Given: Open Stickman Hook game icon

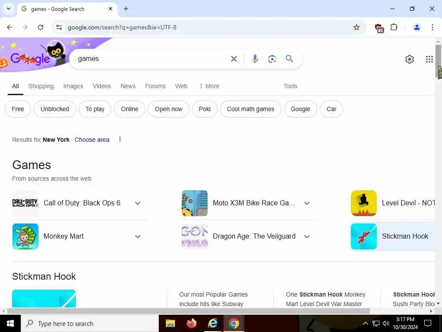Looking at the screenshot, I should tap(363, 236).
